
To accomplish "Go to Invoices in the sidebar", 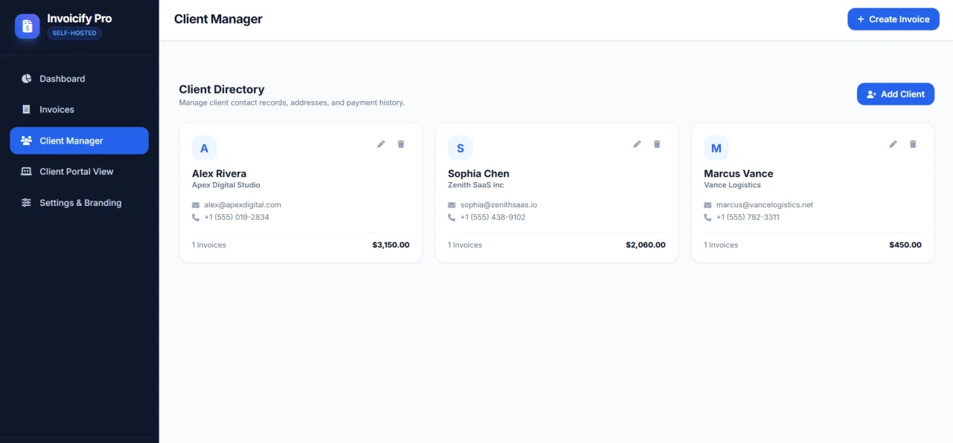I will pyautogui.click(x=79, y=109).
